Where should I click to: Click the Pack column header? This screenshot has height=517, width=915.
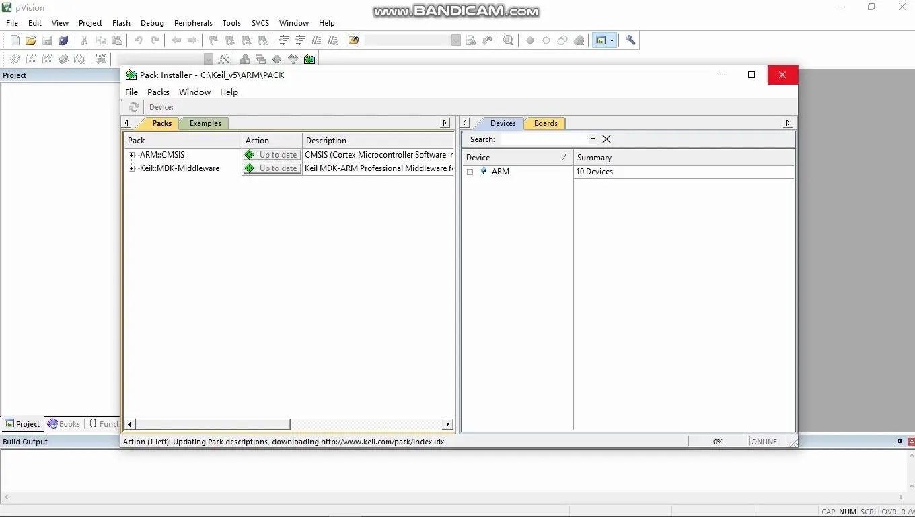183,141
